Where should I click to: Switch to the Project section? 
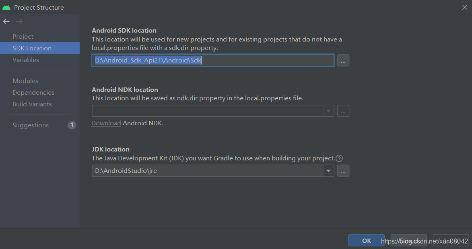pyautogui.click(x=23, y=36)
